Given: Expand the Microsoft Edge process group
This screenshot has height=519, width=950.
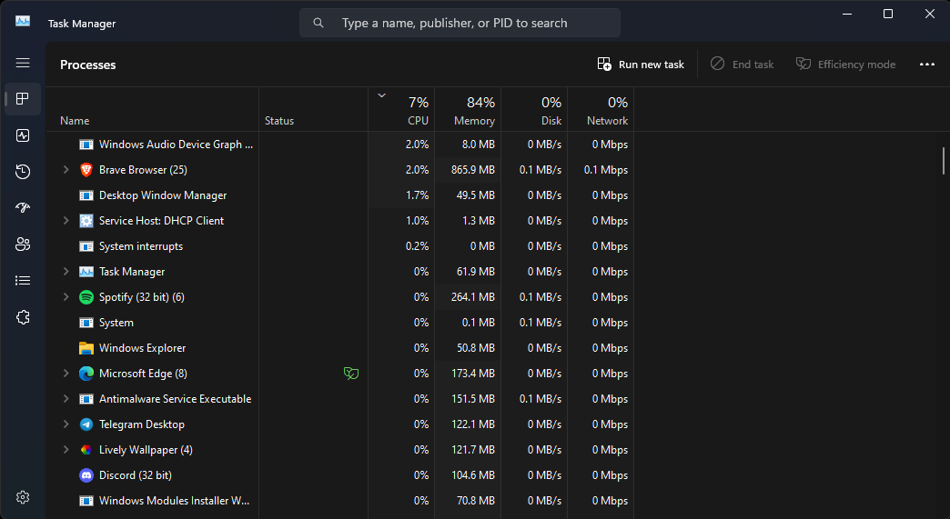Looking at the screenshot, I should pyautogui.click(x=66, y=374).
